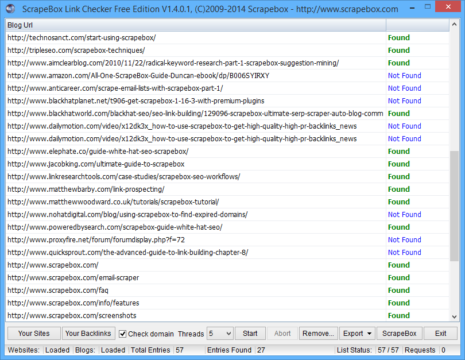Click the ScrapeBox button

(400, 334)
